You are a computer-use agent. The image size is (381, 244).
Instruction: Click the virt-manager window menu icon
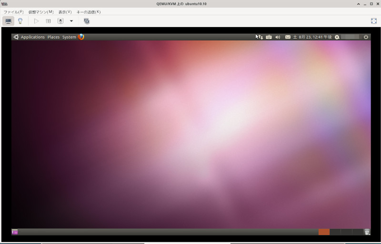4,4
